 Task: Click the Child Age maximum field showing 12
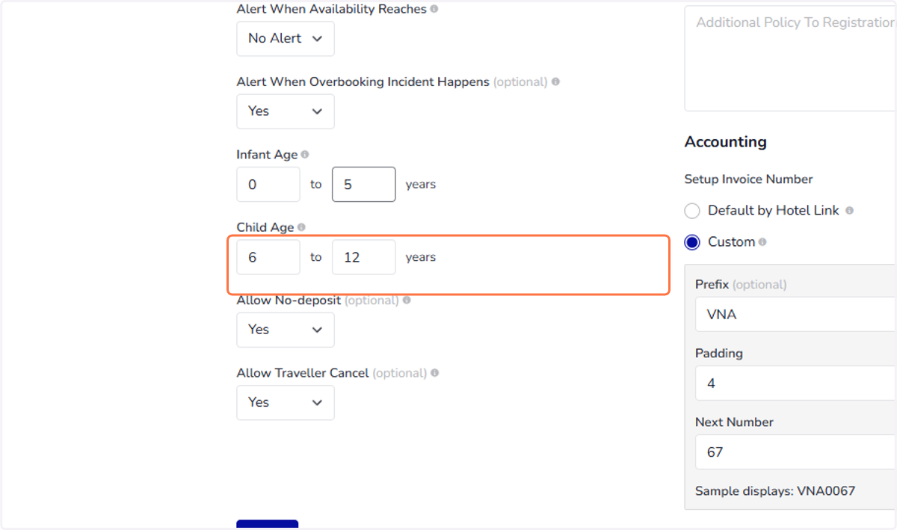click(x=364, y=257)
